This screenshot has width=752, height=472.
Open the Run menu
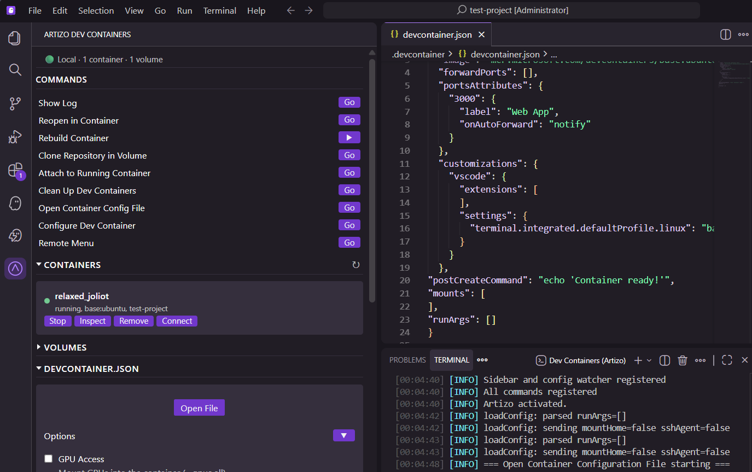click(x=185, y=10)
